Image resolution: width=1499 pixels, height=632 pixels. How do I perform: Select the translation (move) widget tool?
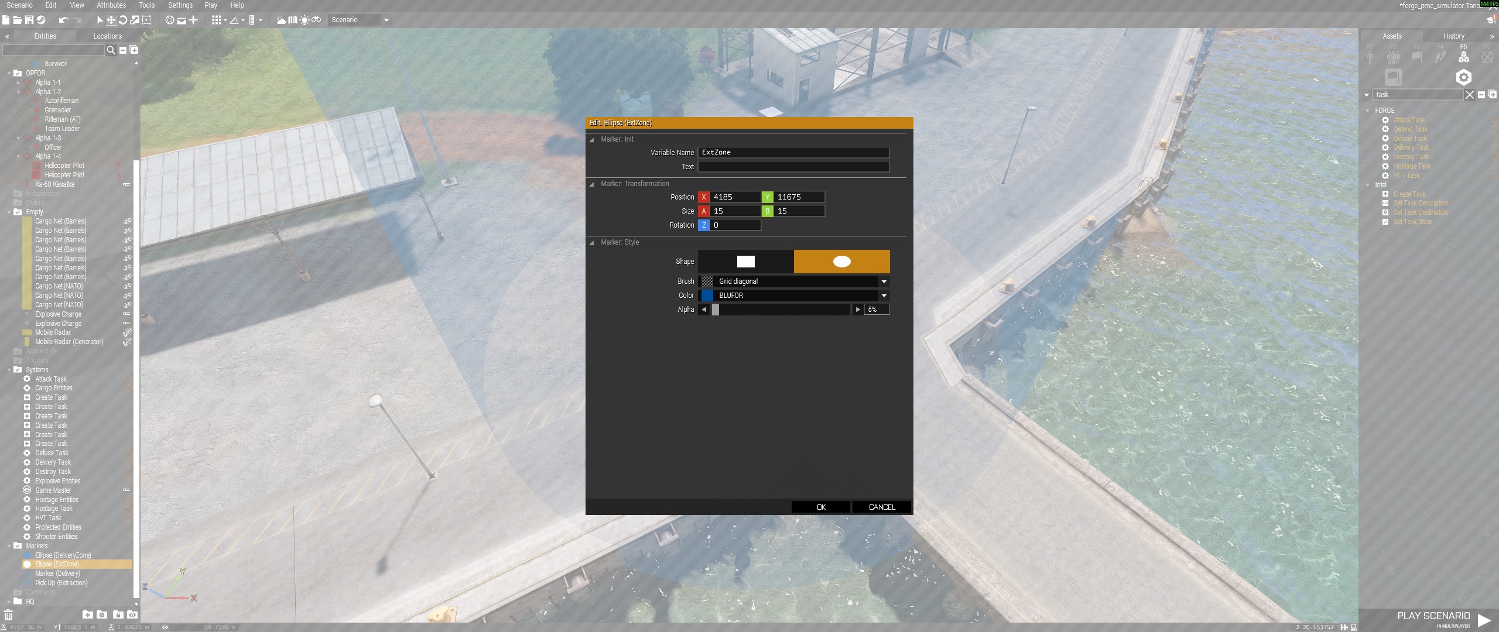tap(111, 20)
